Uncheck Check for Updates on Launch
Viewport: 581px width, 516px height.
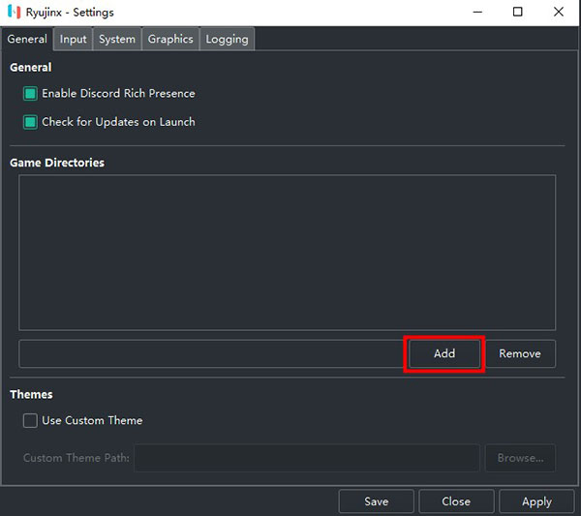[x=30, y=122]
